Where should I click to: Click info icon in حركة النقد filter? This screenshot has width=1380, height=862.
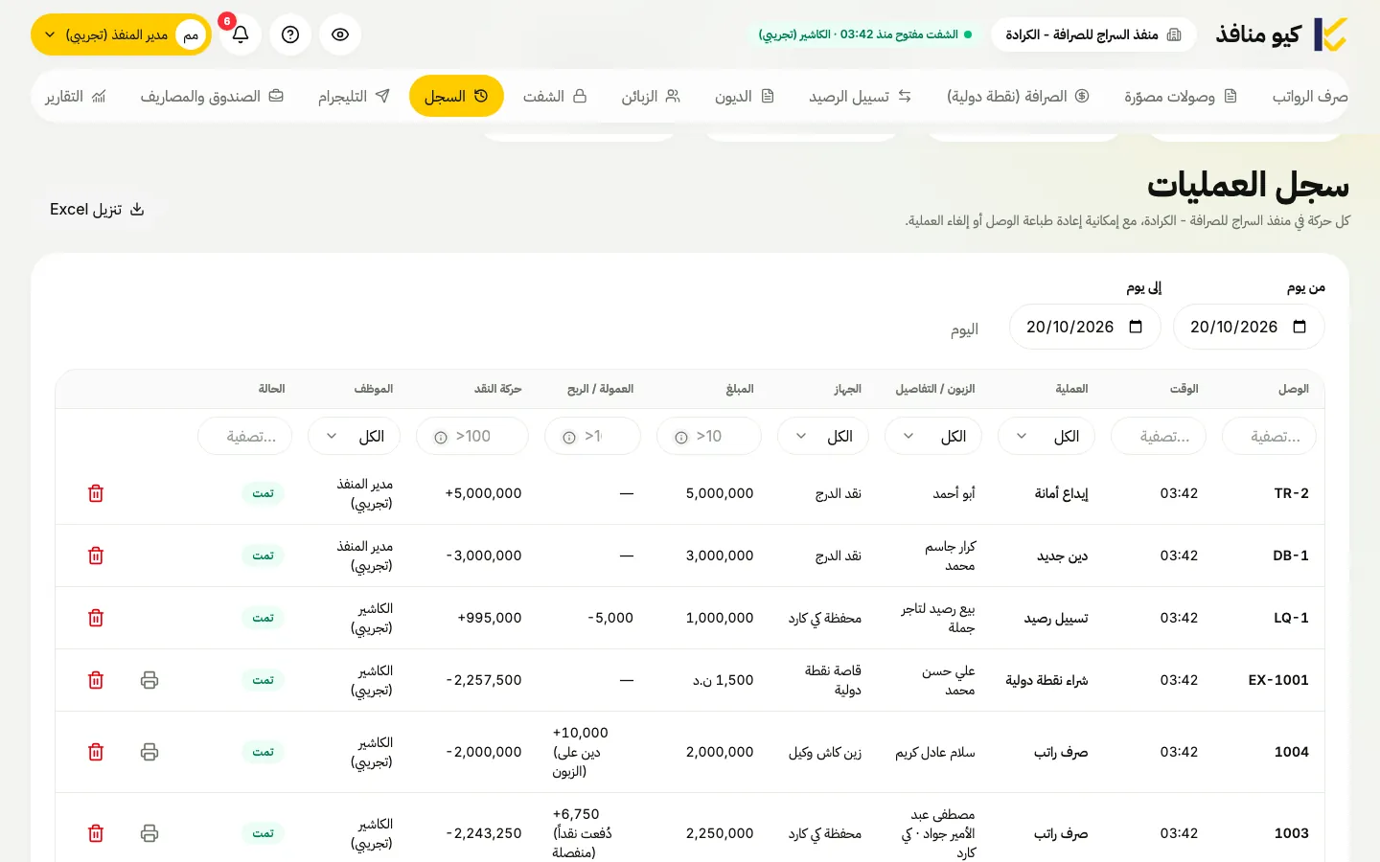[x=441, y=438]
